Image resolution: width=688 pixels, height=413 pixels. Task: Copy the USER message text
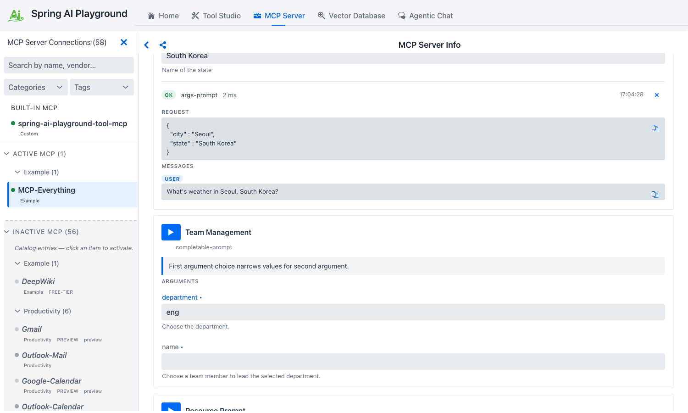tap(655, 195)
